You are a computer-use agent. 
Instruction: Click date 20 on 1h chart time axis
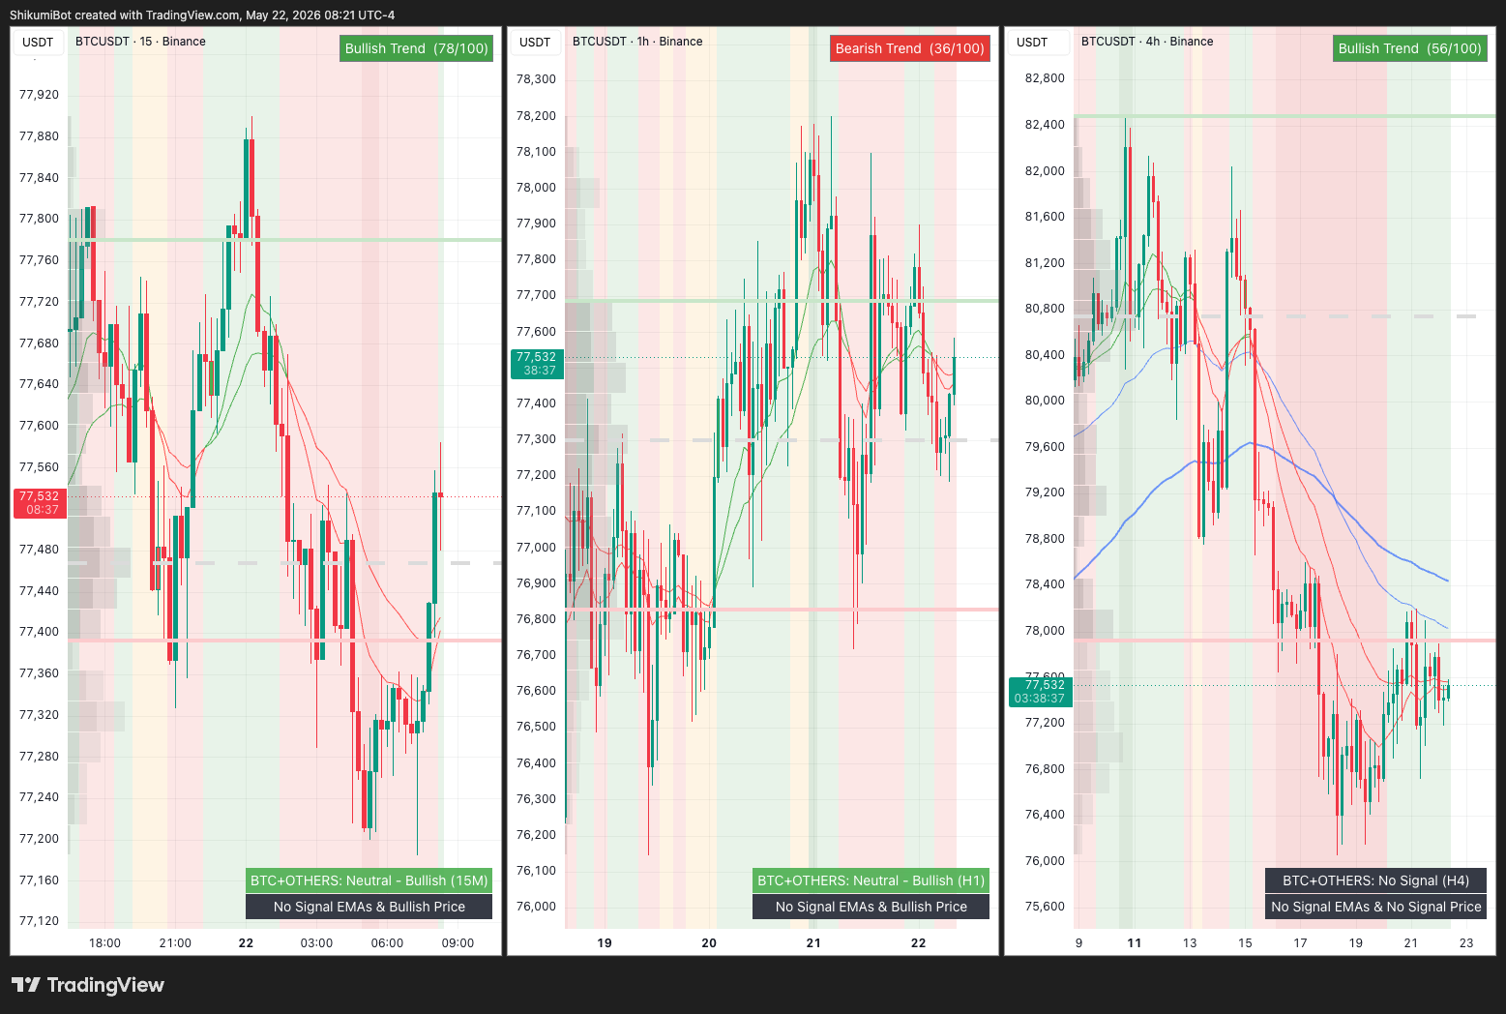click(x=709, y=943)
